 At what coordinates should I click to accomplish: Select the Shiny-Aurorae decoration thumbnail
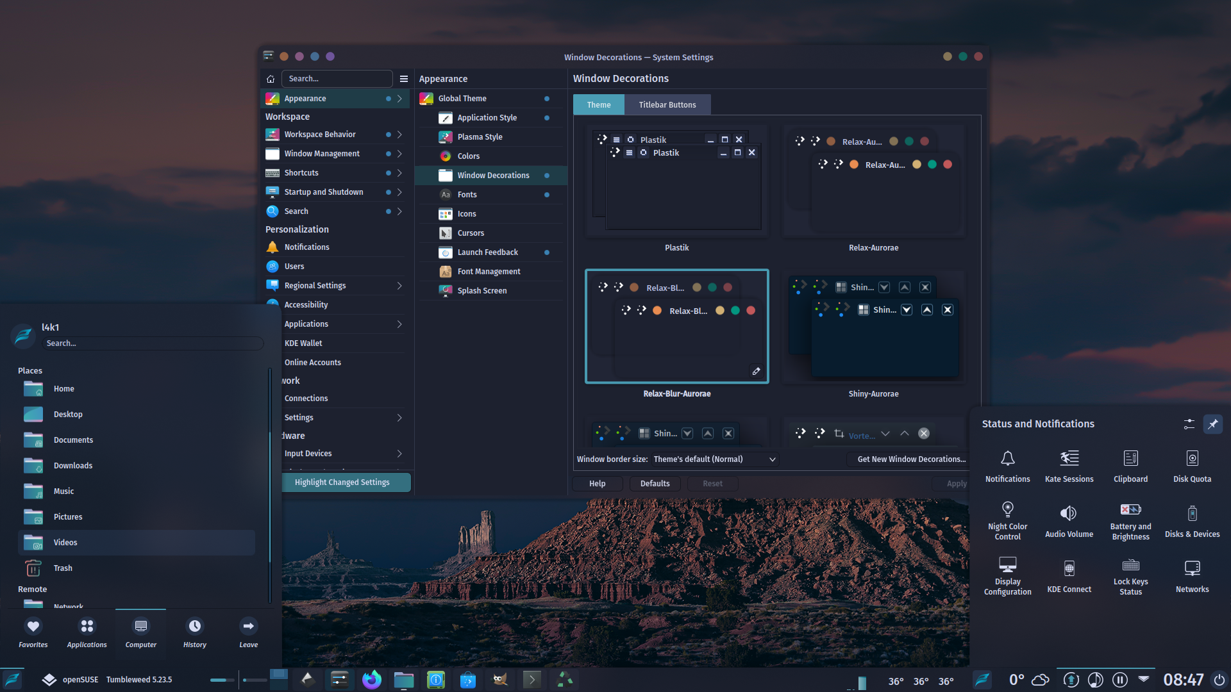[873, 327]
